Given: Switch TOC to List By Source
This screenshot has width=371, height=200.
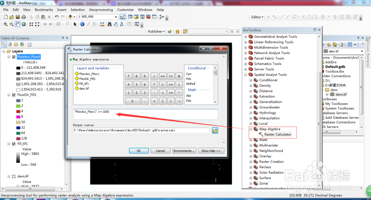Looking at the screenshot, I should click(10, 45).
